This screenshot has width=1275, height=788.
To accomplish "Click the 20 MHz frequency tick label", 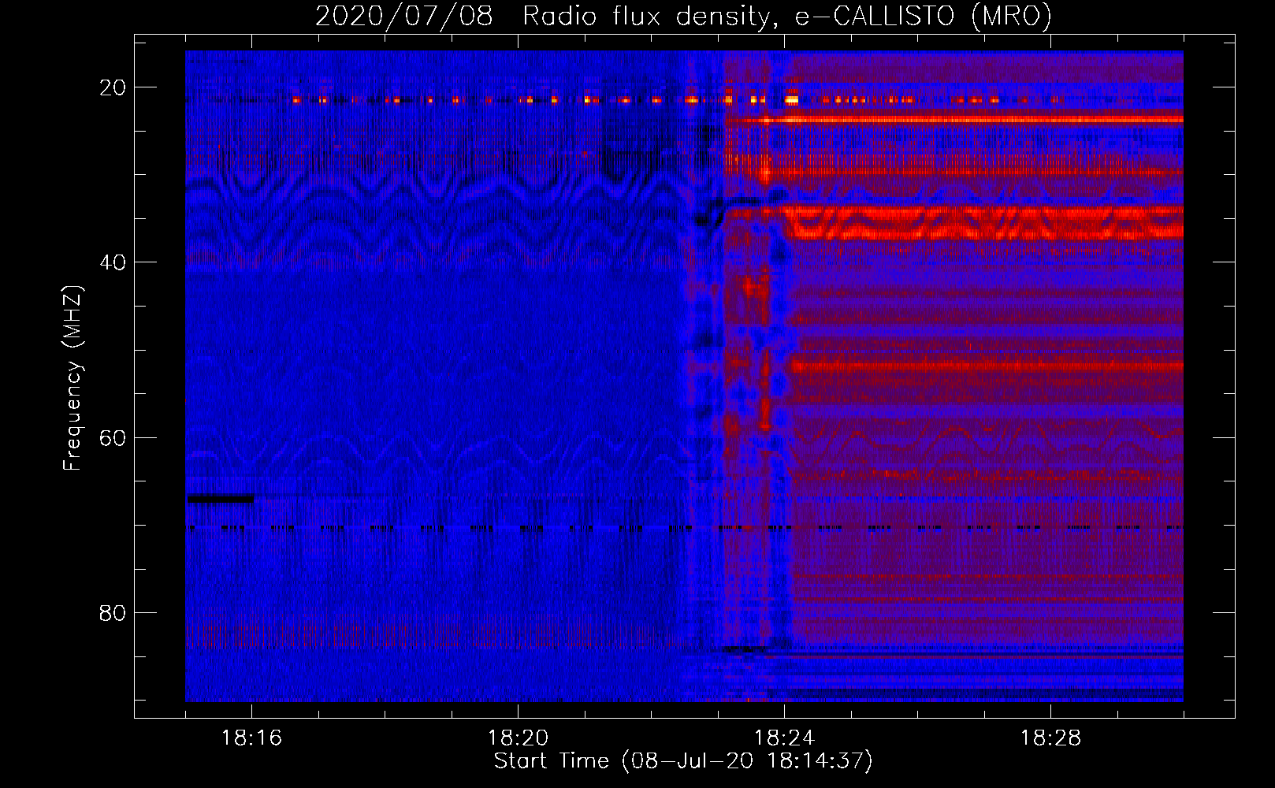I will (x=113, y=87).
